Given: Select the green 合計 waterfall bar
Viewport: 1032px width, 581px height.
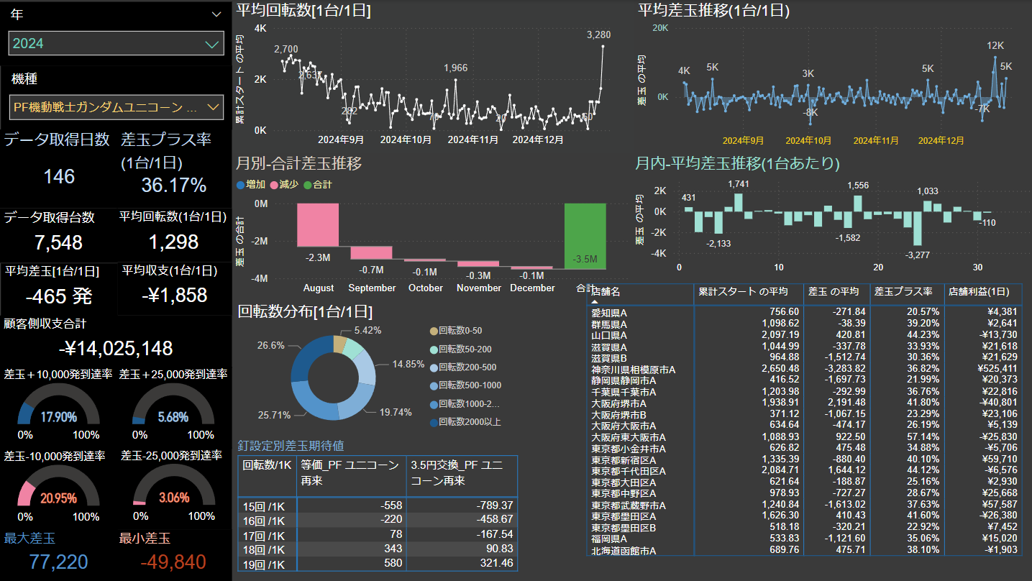Looking at the screenshot, I should [x=585, y=236].
